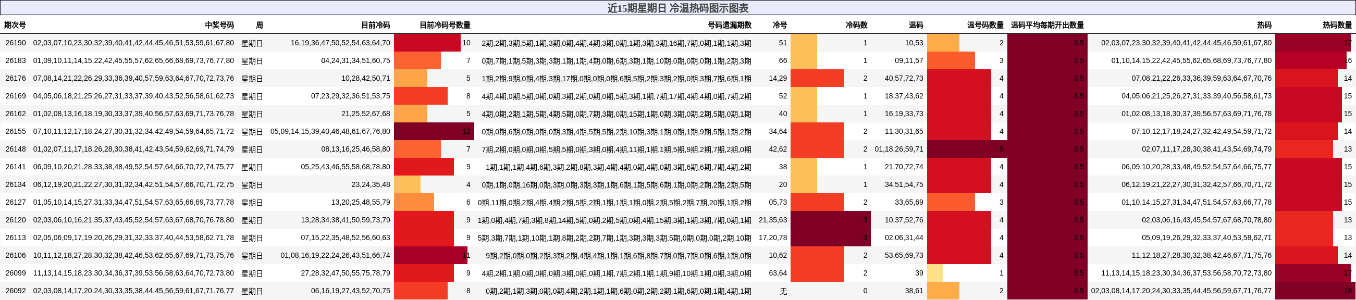Screen dimensions: 1356x300
Task: Click the cold-count bar showing 11 in row 26106
Action: click(x=430, y=255)
